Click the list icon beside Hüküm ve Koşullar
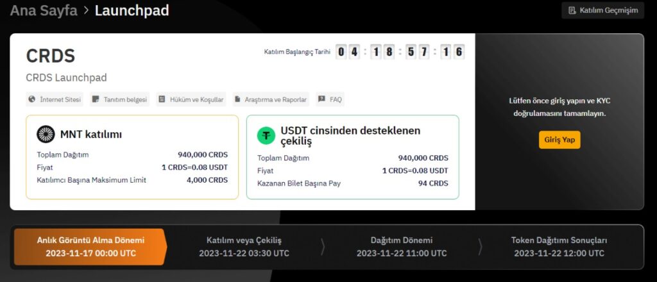This screenshot has height=282, width=657. coord(162,99)
